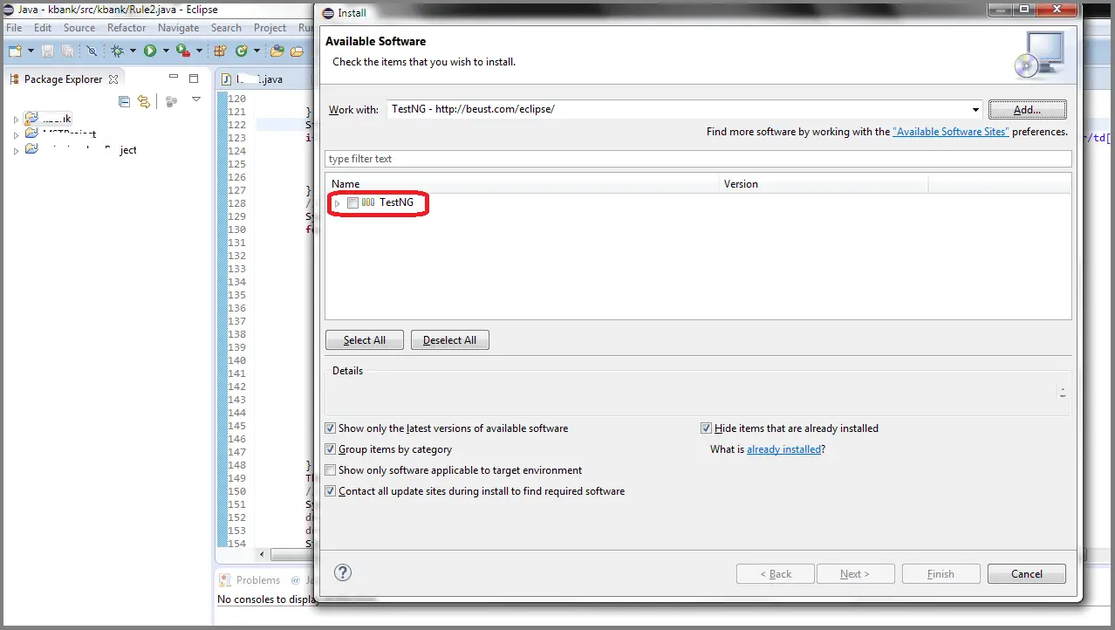Click the Save toolbar icon
The height and width of the screenshot is (630, 1115).
[x=48, y=51]
